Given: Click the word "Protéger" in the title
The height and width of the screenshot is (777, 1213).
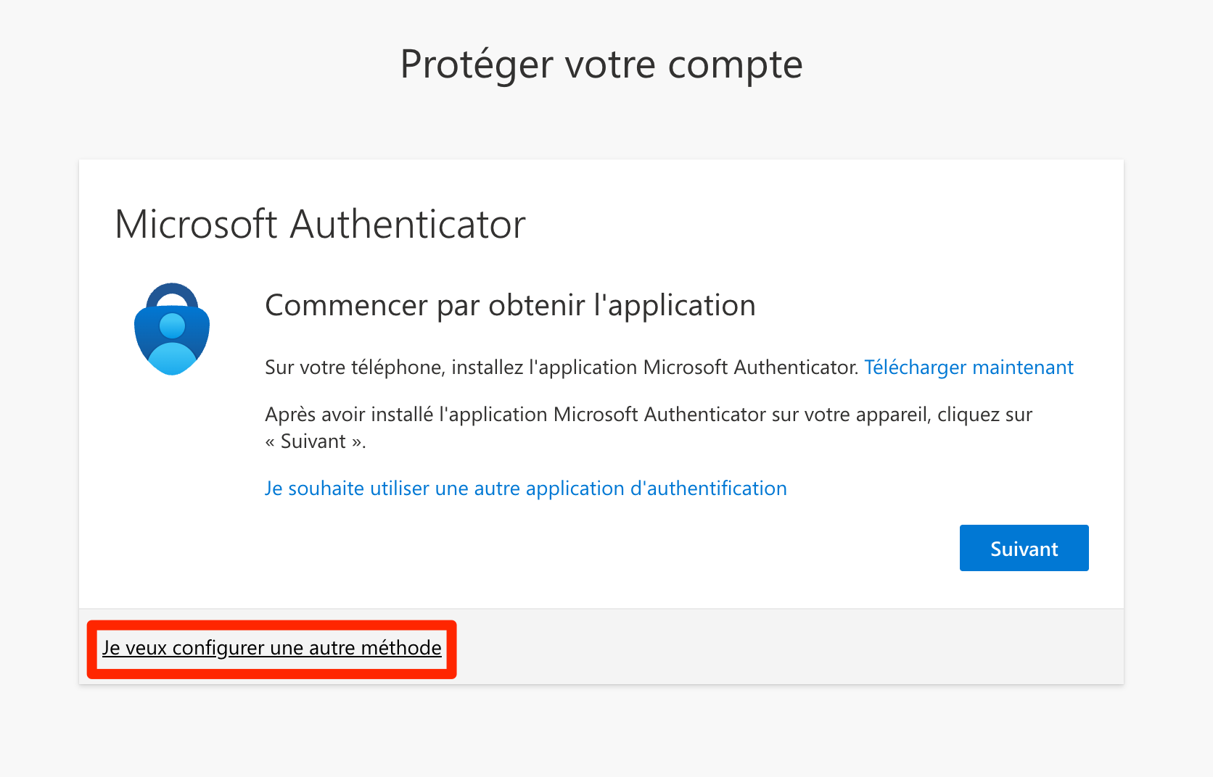Looking at the screenshot, I should pyautogui.click(x=477, y=65).
